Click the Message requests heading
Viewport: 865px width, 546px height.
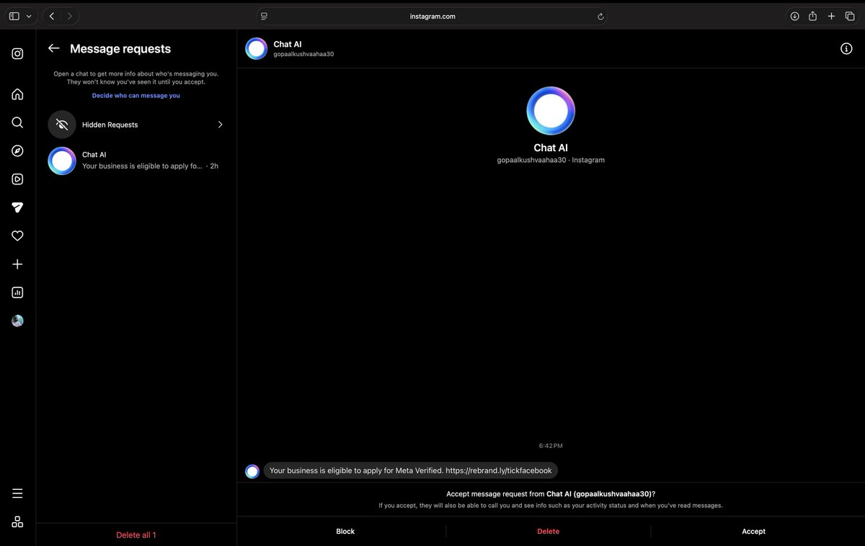point(120,49)
